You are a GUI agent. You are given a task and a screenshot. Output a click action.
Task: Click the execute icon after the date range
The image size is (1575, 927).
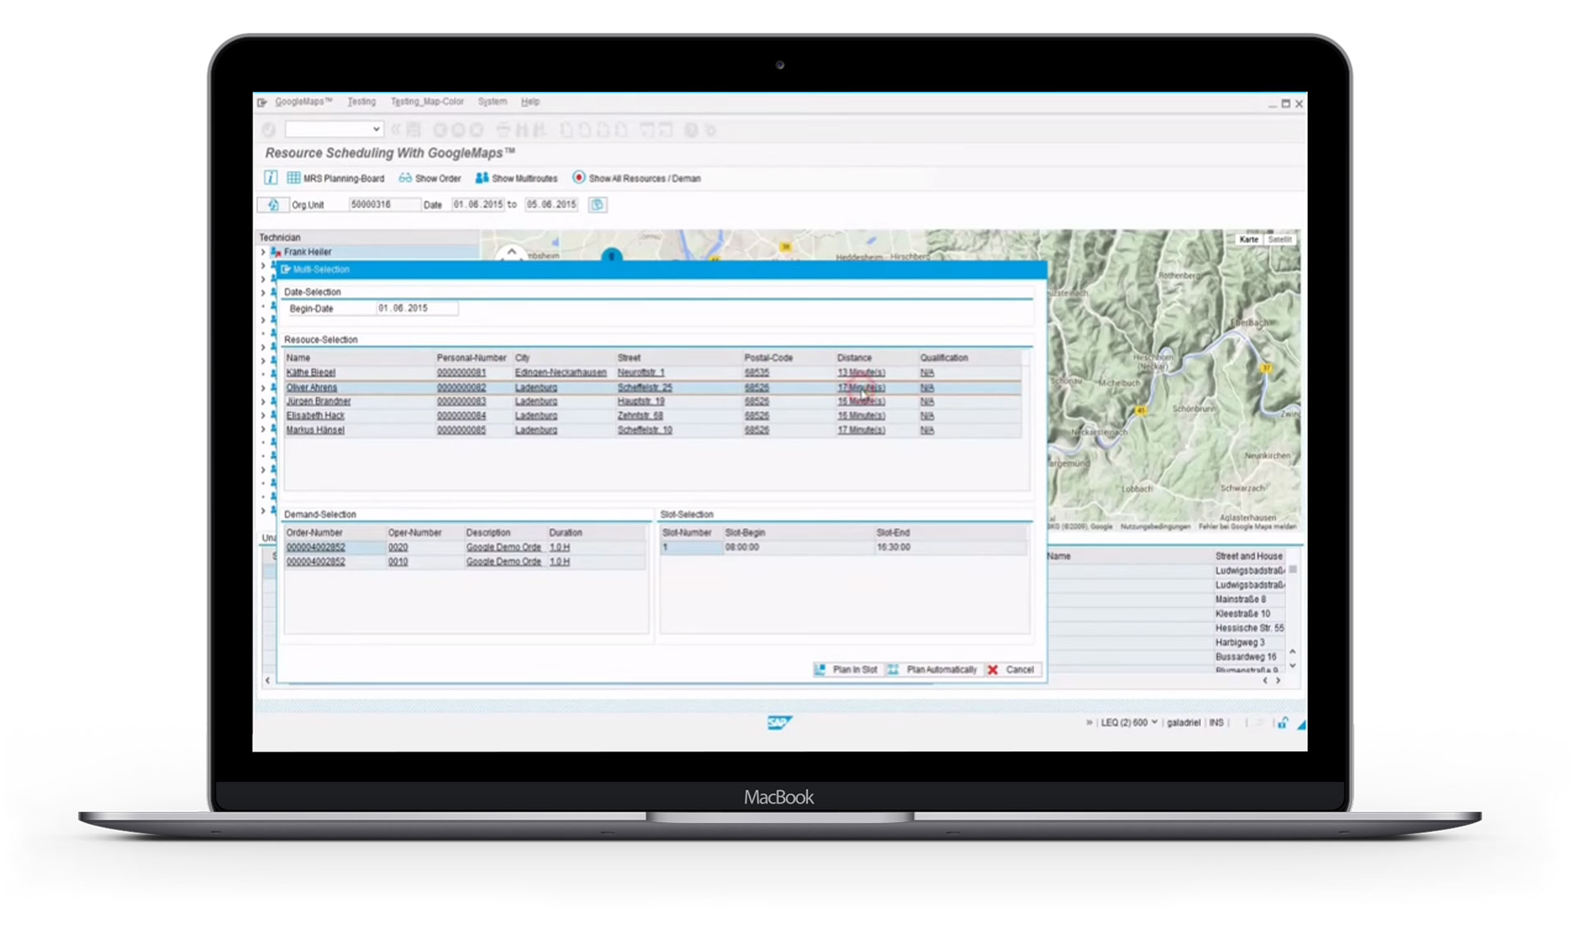click(x=598, y=204)
